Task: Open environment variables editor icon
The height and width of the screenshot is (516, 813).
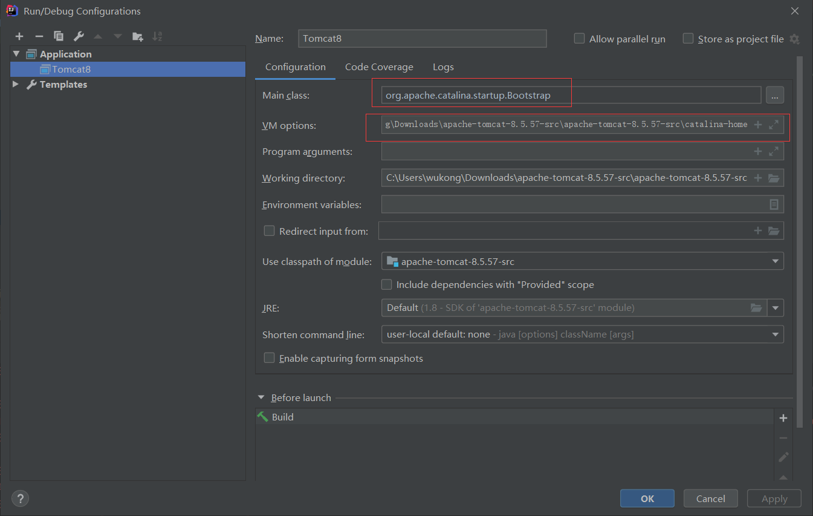Action: coord(774,204)
